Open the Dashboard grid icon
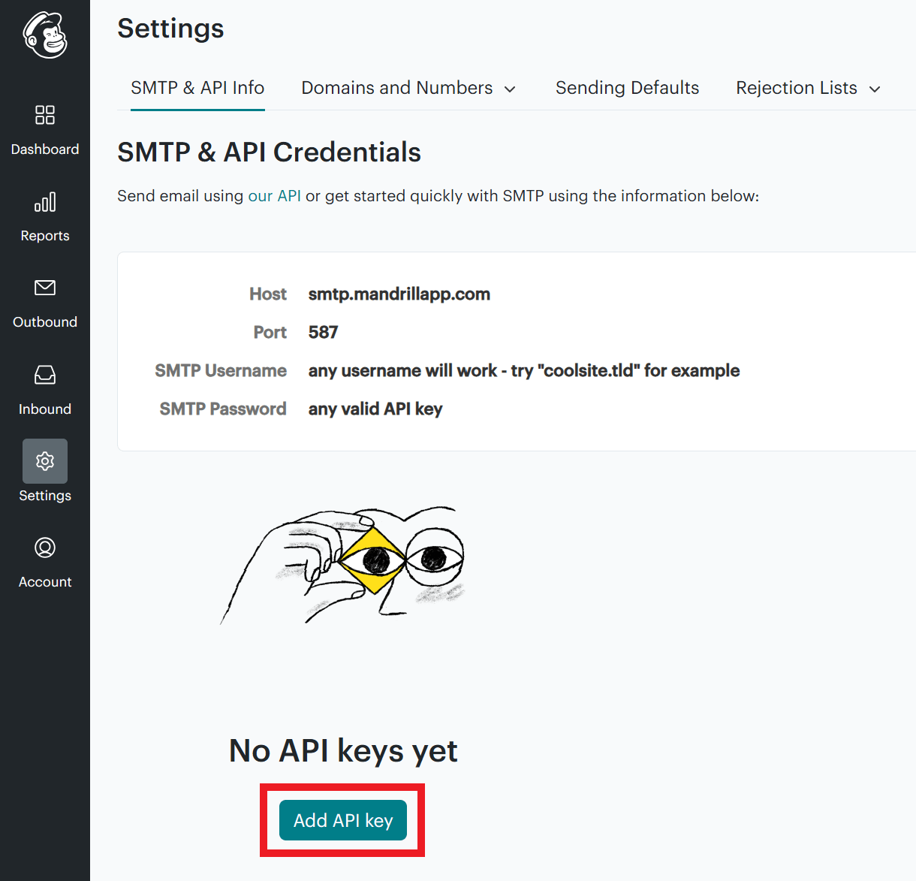This screenshot has width=916, height=881. pyautogui.click(x=45, y=115)
